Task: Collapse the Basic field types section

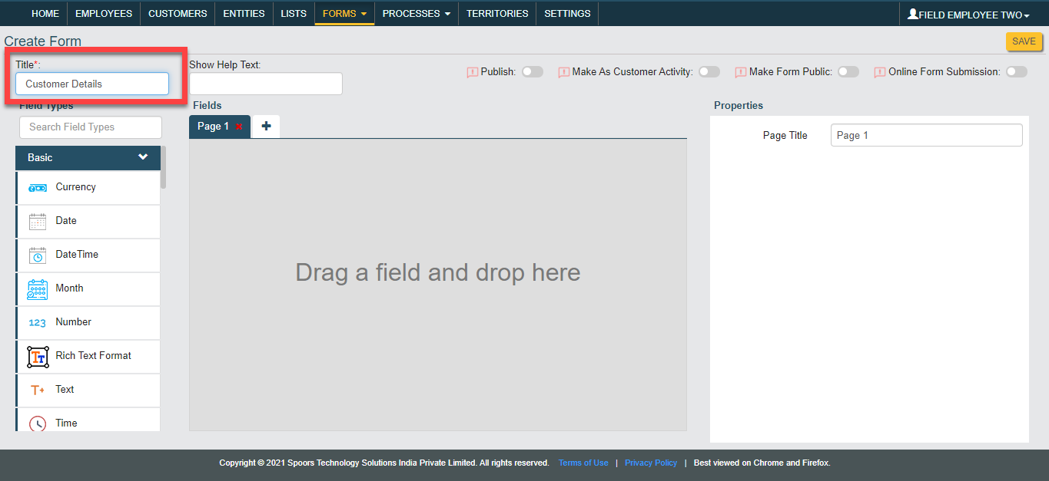Action: pyautogui.click(x=143, y=157)
